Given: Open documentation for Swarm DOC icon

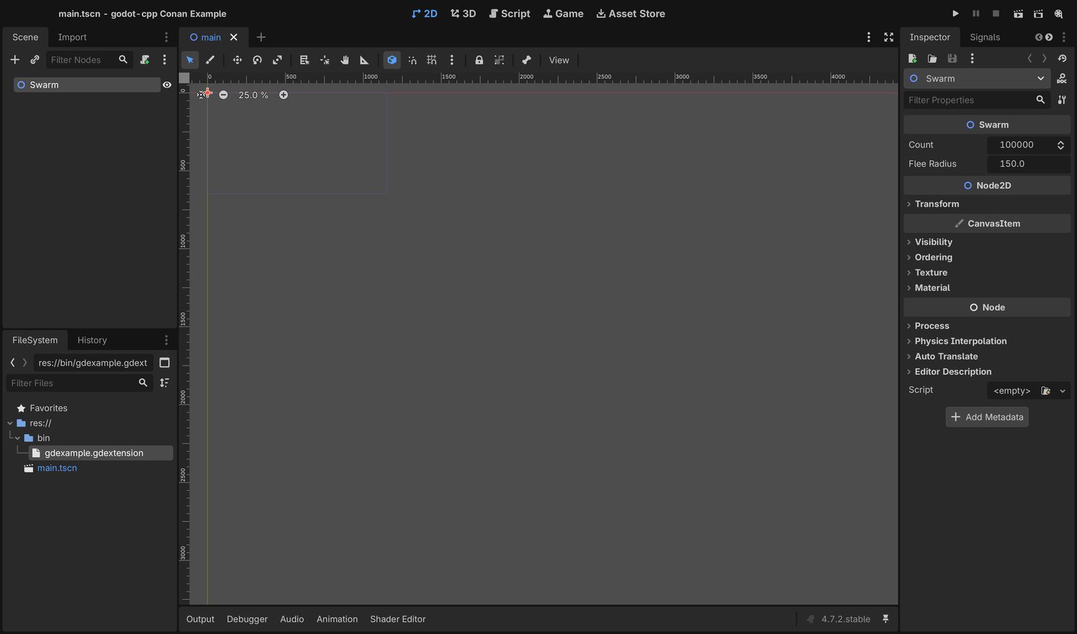Looking at the screenshot, I should click(1062, 79).
